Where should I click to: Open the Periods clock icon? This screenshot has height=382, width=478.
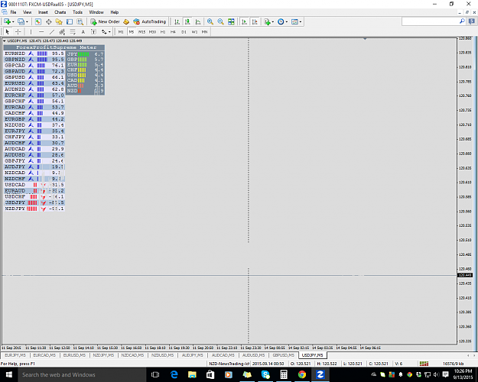[281, 21]
